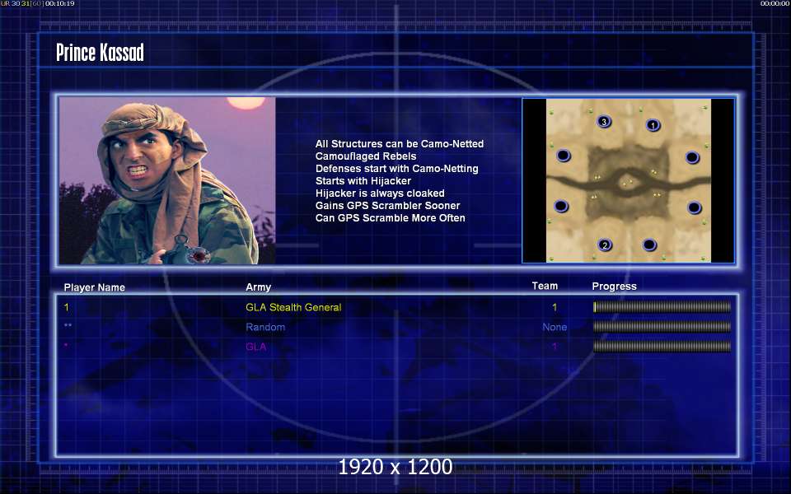Click progress bar for the purple GLA row
The image size is (791, 494).
662,346
